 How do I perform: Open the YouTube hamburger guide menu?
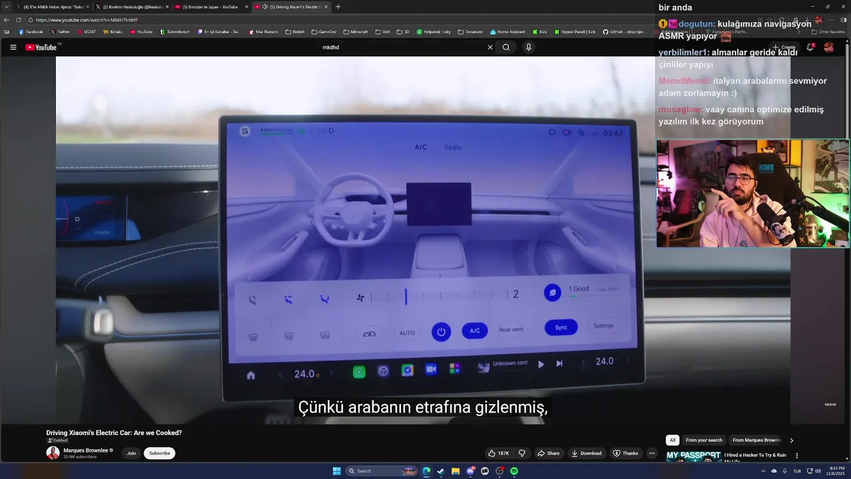pyautogui.click(x=13, y=47)
